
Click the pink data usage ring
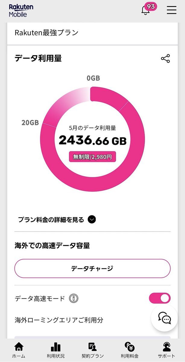tap(92, 139)
